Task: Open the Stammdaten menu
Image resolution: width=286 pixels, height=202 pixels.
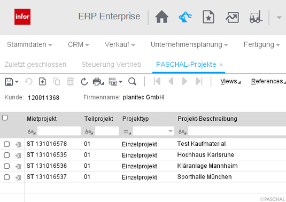Action: [x=29, y=44]
